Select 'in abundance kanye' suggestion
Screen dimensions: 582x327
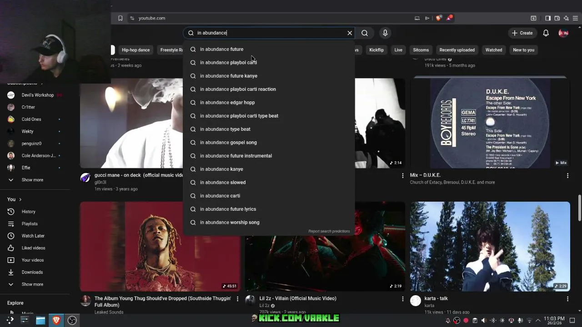(x=269, y=169)
